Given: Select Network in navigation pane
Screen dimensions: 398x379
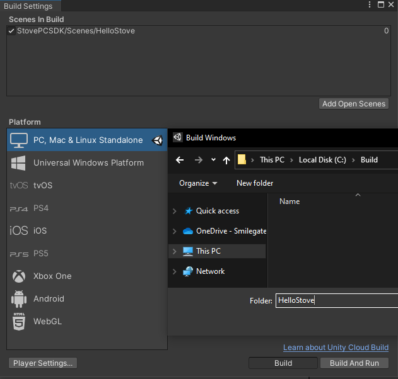Looking at the screenshot, I should (x=210, y=271).
